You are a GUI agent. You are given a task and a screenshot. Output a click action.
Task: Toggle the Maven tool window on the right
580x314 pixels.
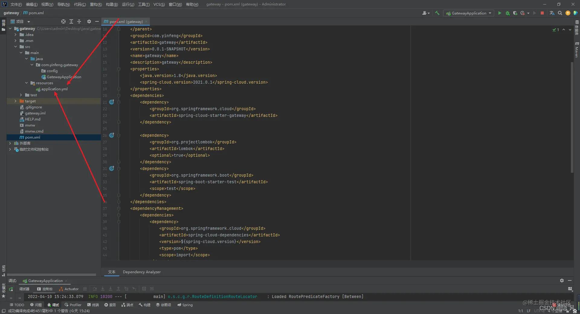[x=577, y=50]
